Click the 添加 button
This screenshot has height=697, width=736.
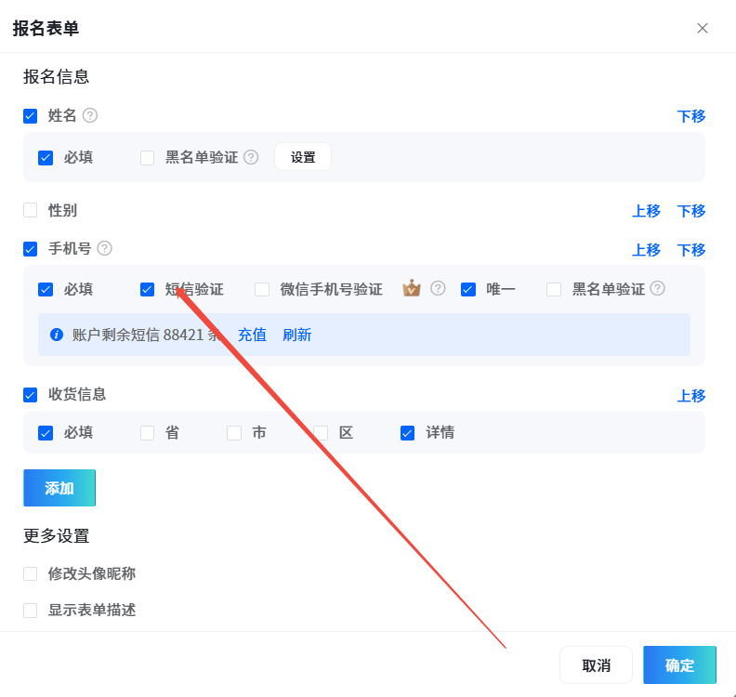tap(59, 488)
